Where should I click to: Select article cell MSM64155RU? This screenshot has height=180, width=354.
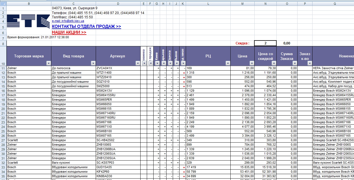[x=118, y=95]
